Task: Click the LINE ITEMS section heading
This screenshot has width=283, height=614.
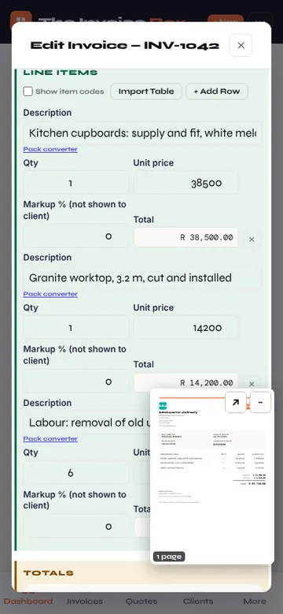Action: click(x=61, y=73)
